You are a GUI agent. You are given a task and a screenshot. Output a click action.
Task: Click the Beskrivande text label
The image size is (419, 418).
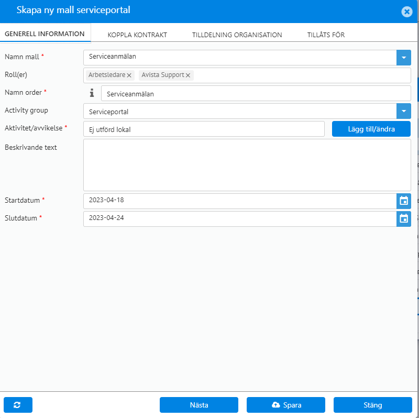[x=31, y=147]
